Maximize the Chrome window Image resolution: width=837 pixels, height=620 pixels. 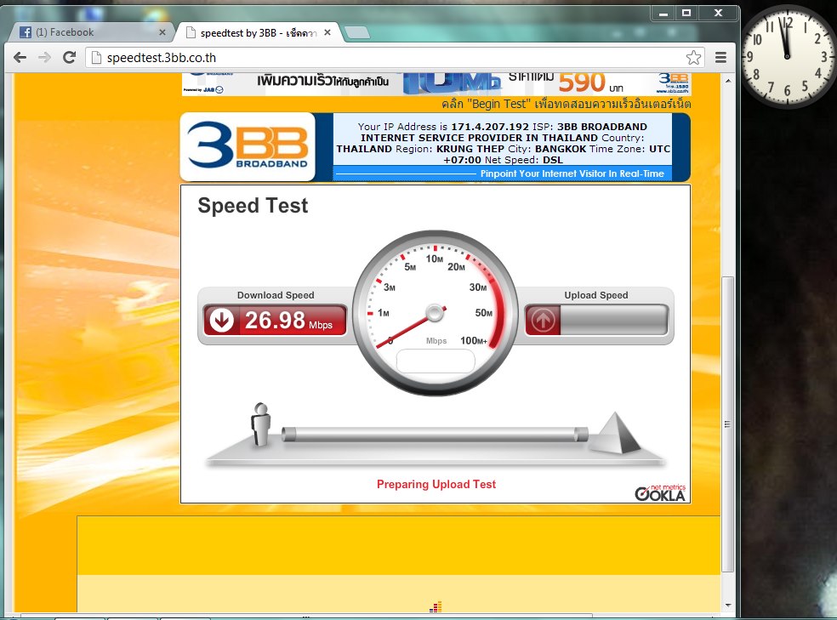coord(686,14)
